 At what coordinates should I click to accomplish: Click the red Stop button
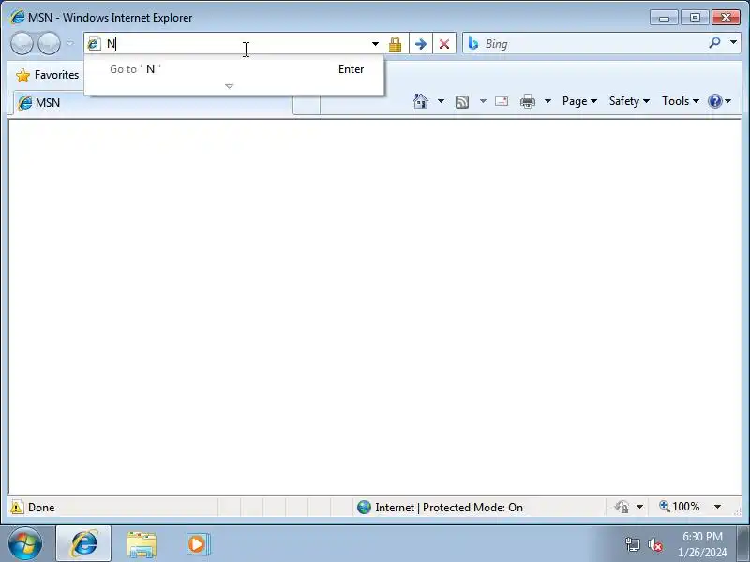[x=444, y=44]
